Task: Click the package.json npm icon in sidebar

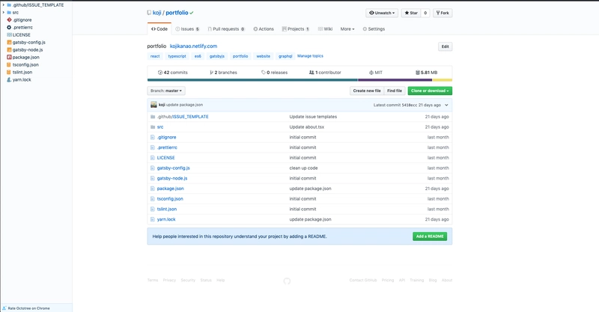Action: click(x=9, y=57)
